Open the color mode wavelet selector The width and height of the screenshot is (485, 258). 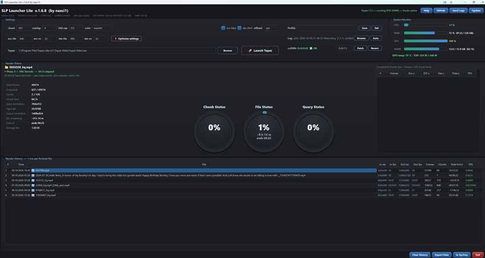coord(102,28)
